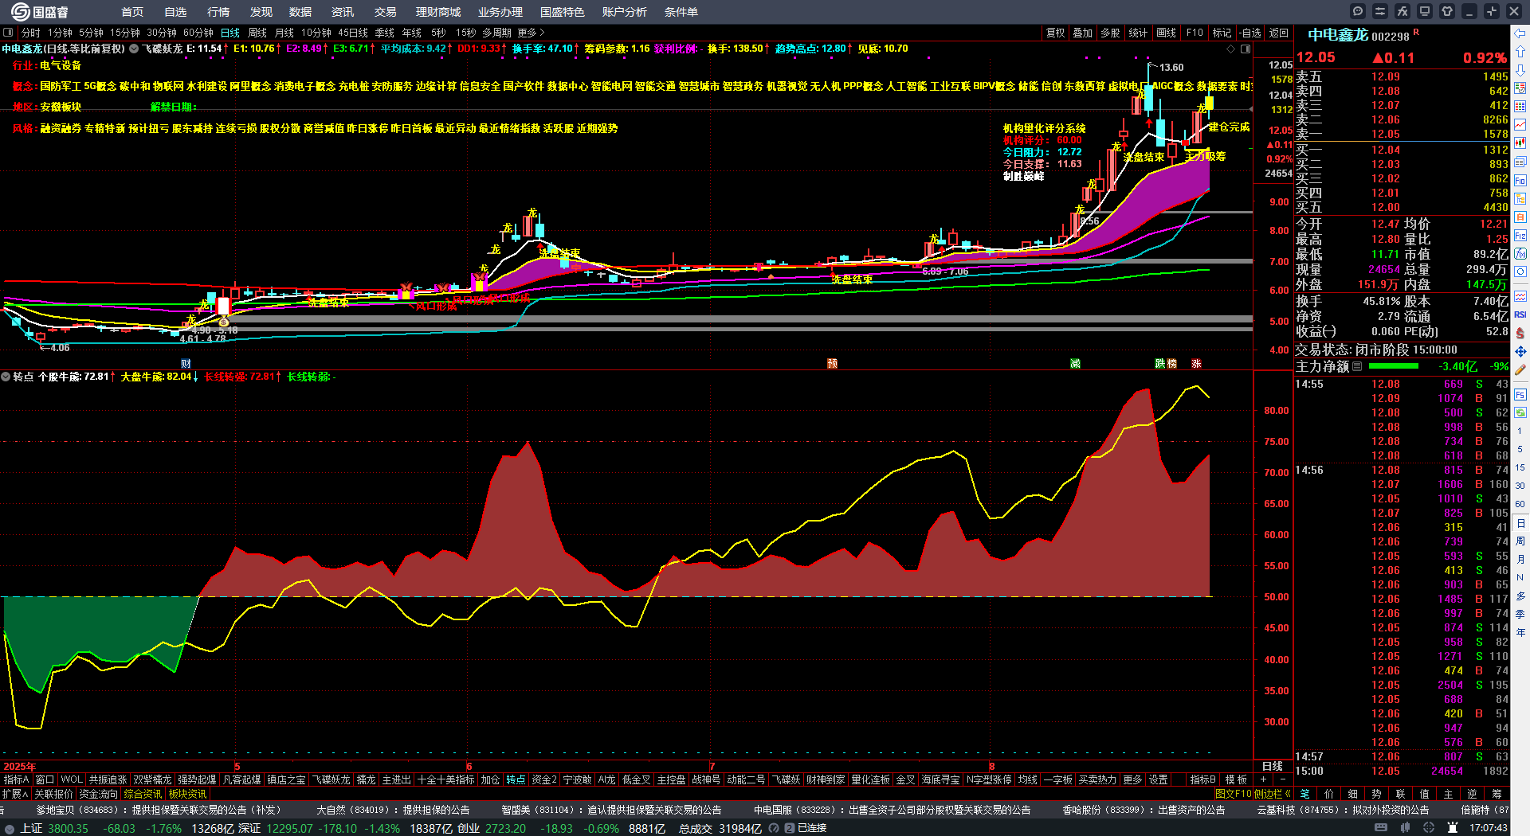This screenshot has height=836, width=1530.
Task: Expand the 扩展 panel arrow
Action: pyautogui.click(x=15, y=794)
